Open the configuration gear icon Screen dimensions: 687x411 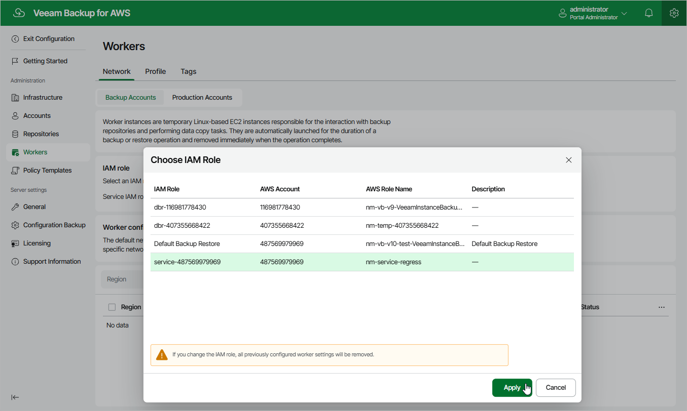[x=674, y=13]
